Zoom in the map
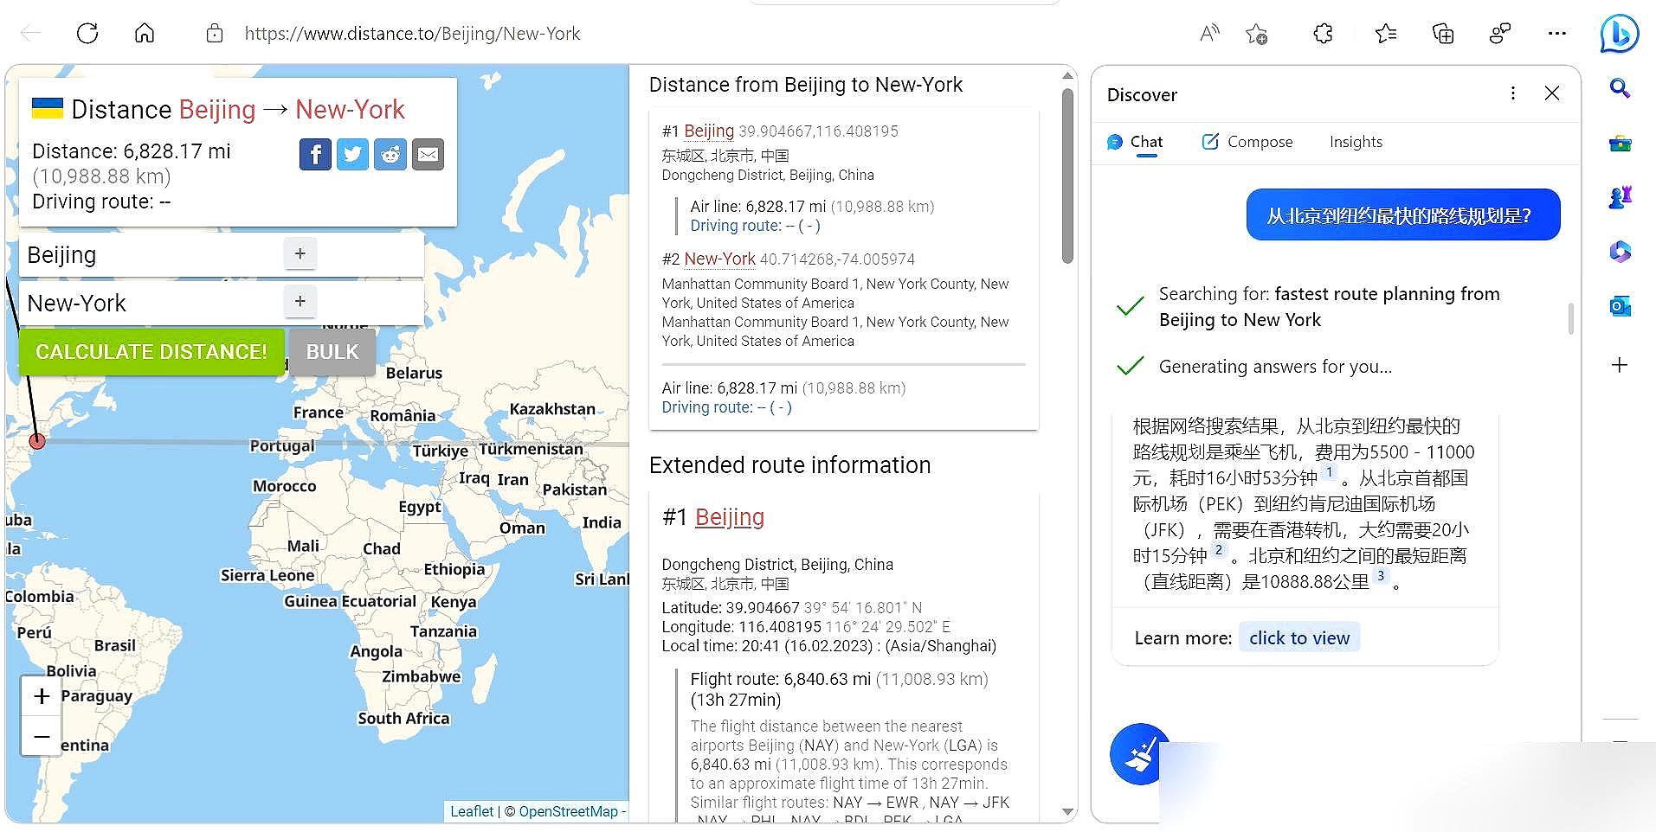This screenshot has width=1656, height=832. click(42, 696)
